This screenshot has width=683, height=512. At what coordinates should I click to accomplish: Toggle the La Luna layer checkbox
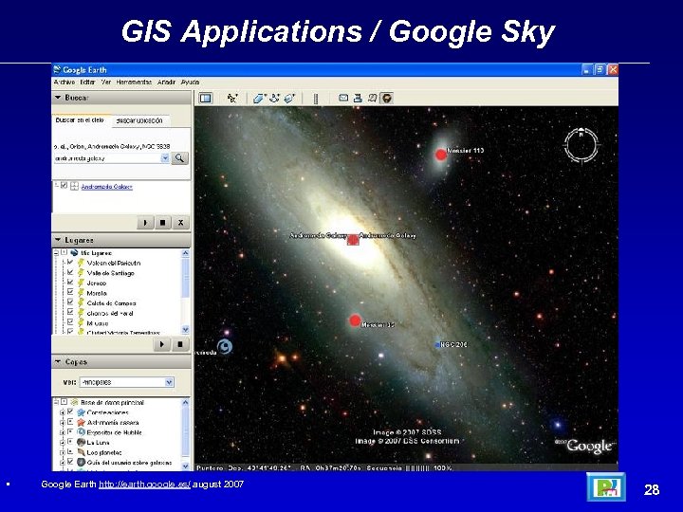coord(70,442)
